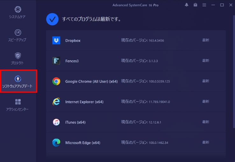Click 最新 status in Microsoft Edge row
Image resolution: width=235 pixels, height=162 pixels.
(206, 142)
